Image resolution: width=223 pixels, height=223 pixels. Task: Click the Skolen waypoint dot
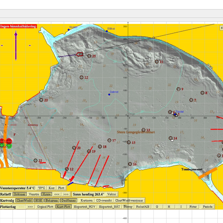pyautogui.click(x=69, y=30)
